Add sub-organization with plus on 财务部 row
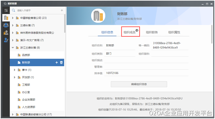Screen dimensions: 215x119 [x=57, y=62]
